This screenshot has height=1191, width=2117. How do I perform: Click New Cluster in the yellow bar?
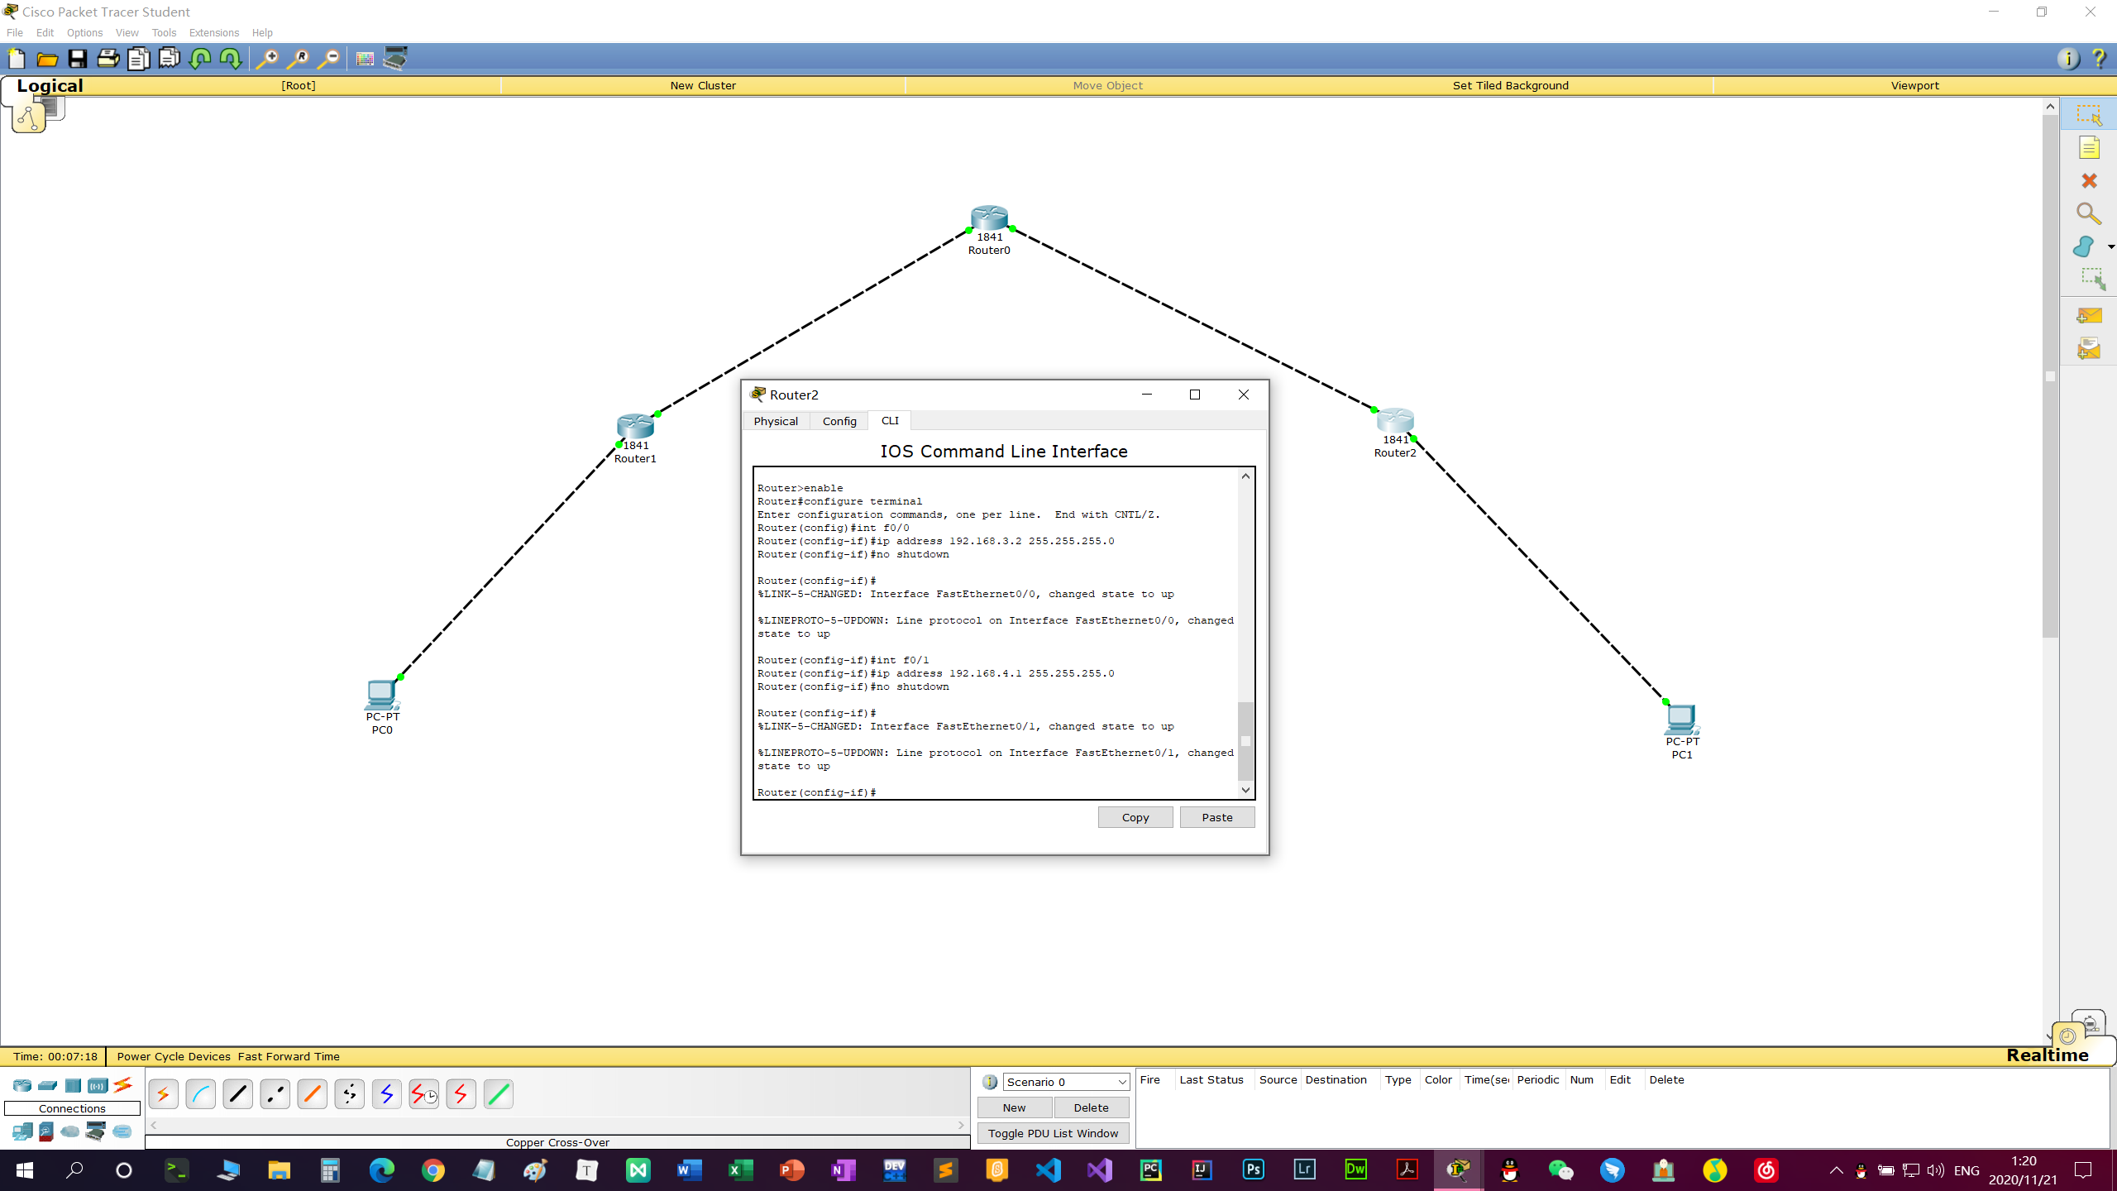tap(703, 85)
